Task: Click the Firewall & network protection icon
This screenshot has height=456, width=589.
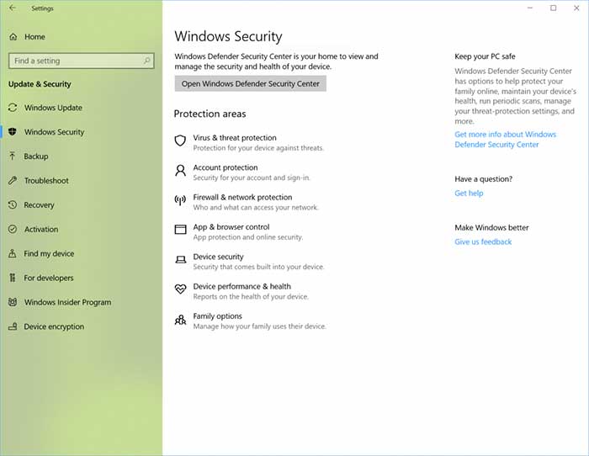Action: coord(180,200)
